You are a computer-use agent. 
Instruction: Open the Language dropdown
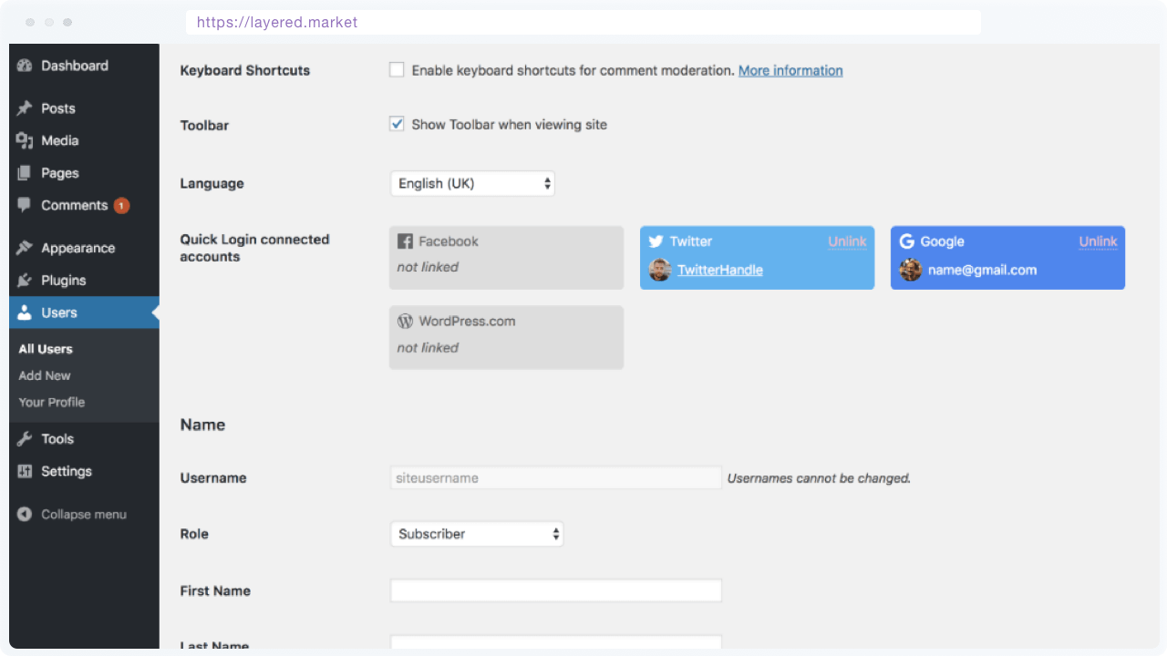pos(472,183)
